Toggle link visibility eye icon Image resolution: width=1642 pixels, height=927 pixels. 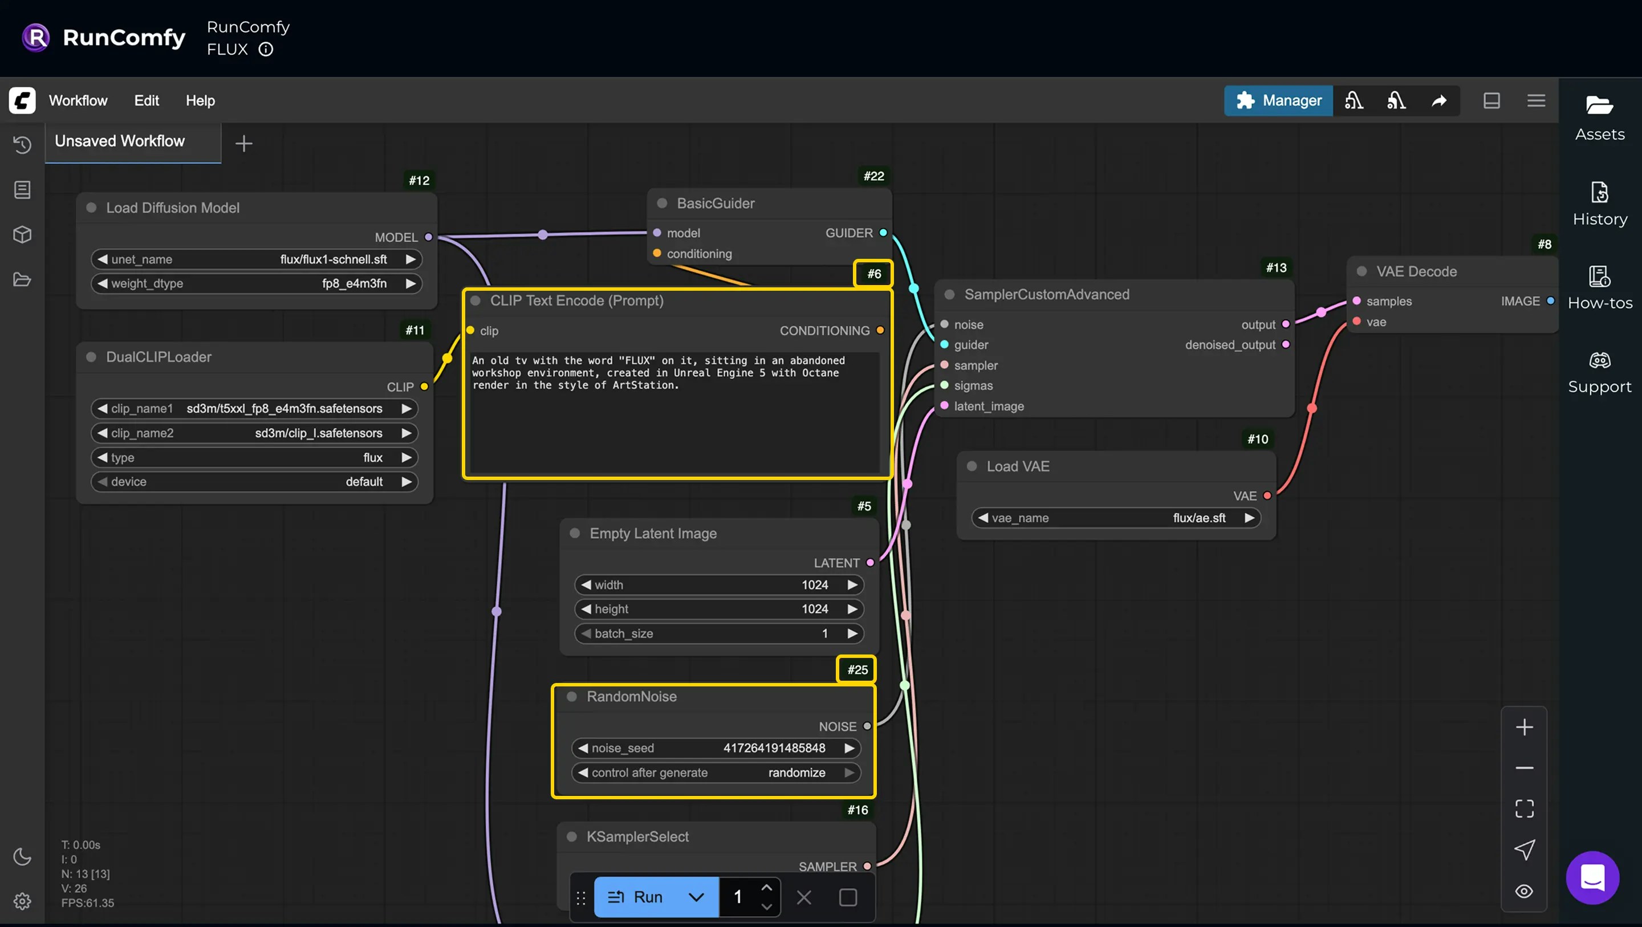point(1524,891)
